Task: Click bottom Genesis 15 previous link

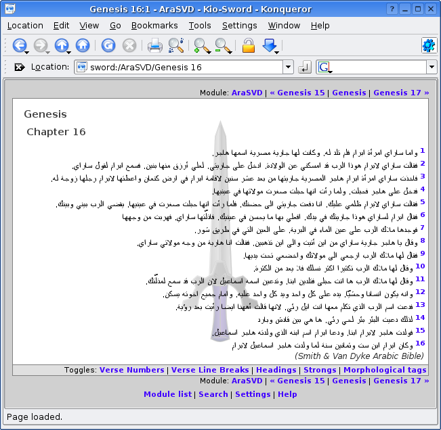Action: click(x=297, y=381)
